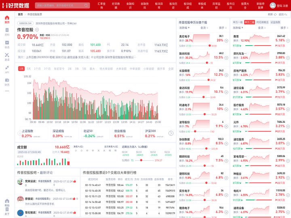Viewport: 291px width, 218px height.
Task: Go to 首页 breadcrumb link
Action: (x=21, y=14)
